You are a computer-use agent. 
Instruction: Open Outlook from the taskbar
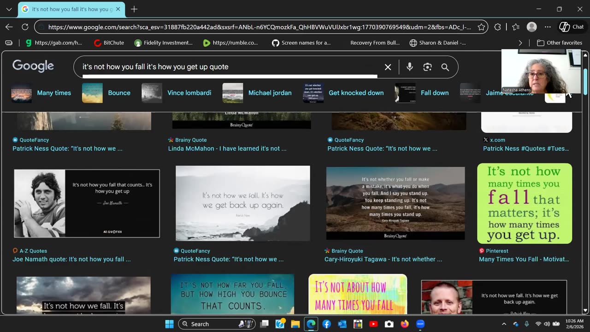[342, 324]
